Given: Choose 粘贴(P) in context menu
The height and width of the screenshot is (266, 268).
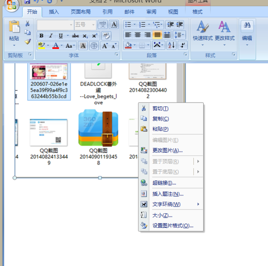Looking at the screenshot, I should click(171, 129).
